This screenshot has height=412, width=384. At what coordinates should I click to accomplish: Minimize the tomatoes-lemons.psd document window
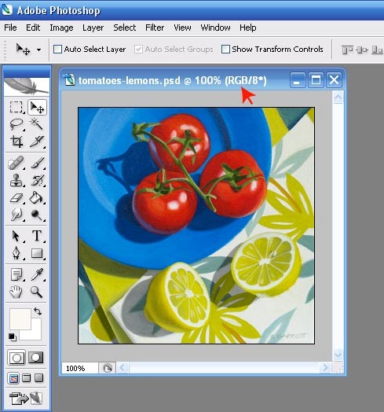point(298,80)
